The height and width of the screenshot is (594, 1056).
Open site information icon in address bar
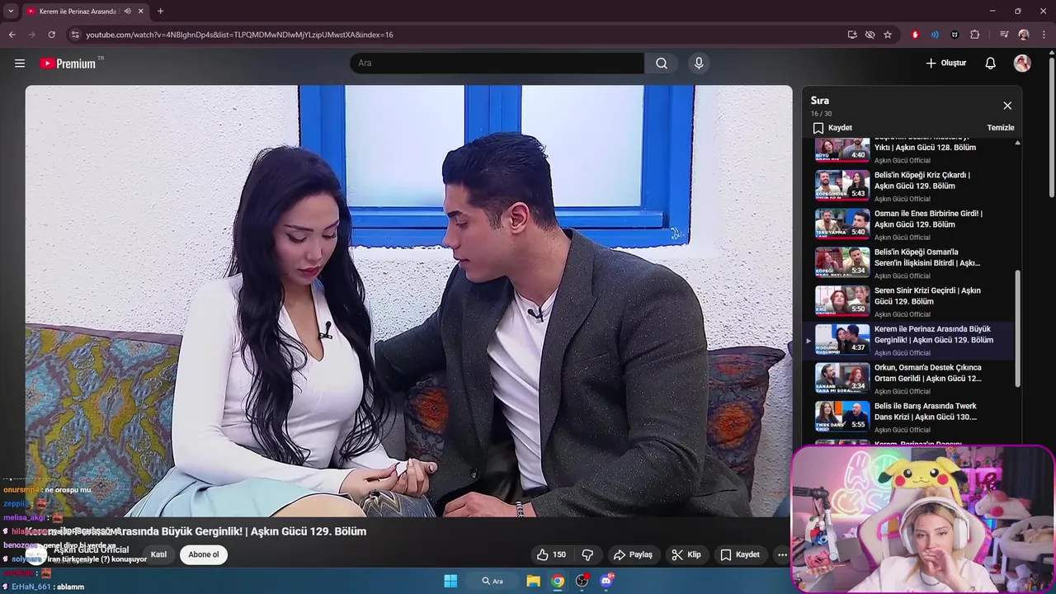(x=75, y=35)
